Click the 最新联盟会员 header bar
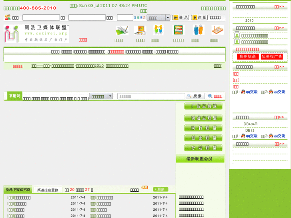Viewport: 291px width, 218px height. (x=200, y=159)
